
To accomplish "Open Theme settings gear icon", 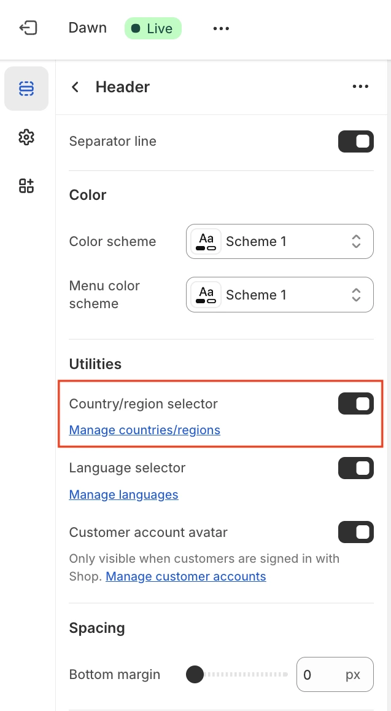I will pyautogui.click(x=26, y=137).
